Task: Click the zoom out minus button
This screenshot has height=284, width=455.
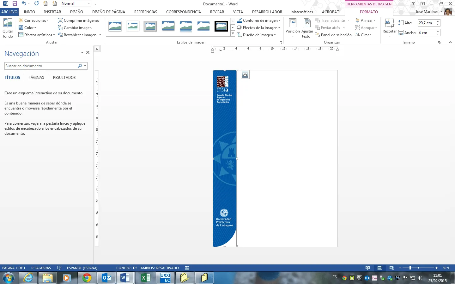Action: point(400,268)
